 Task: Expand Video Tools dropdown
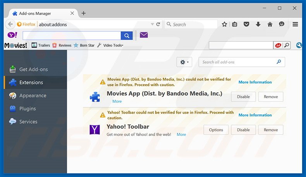[110, 45]
